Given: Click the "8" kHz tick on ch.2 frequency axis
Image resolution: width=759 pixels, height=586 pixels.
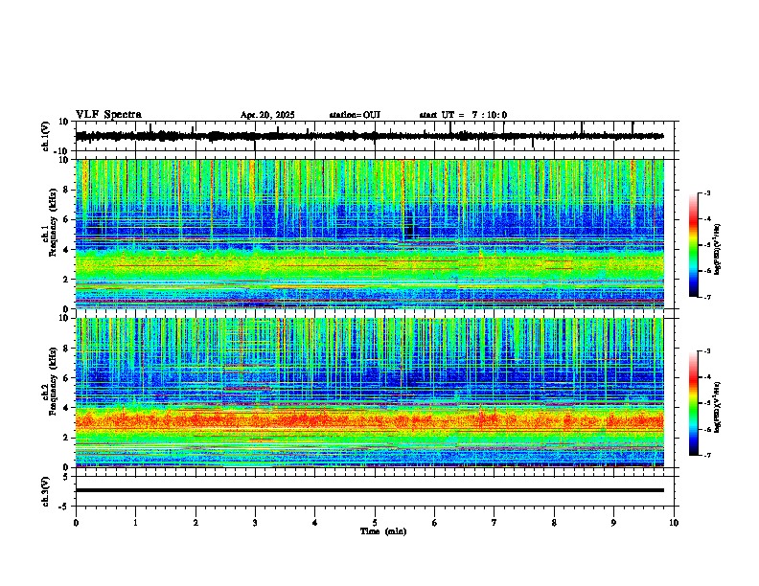Looking at the screenshot, I should [x=67, y=349].
